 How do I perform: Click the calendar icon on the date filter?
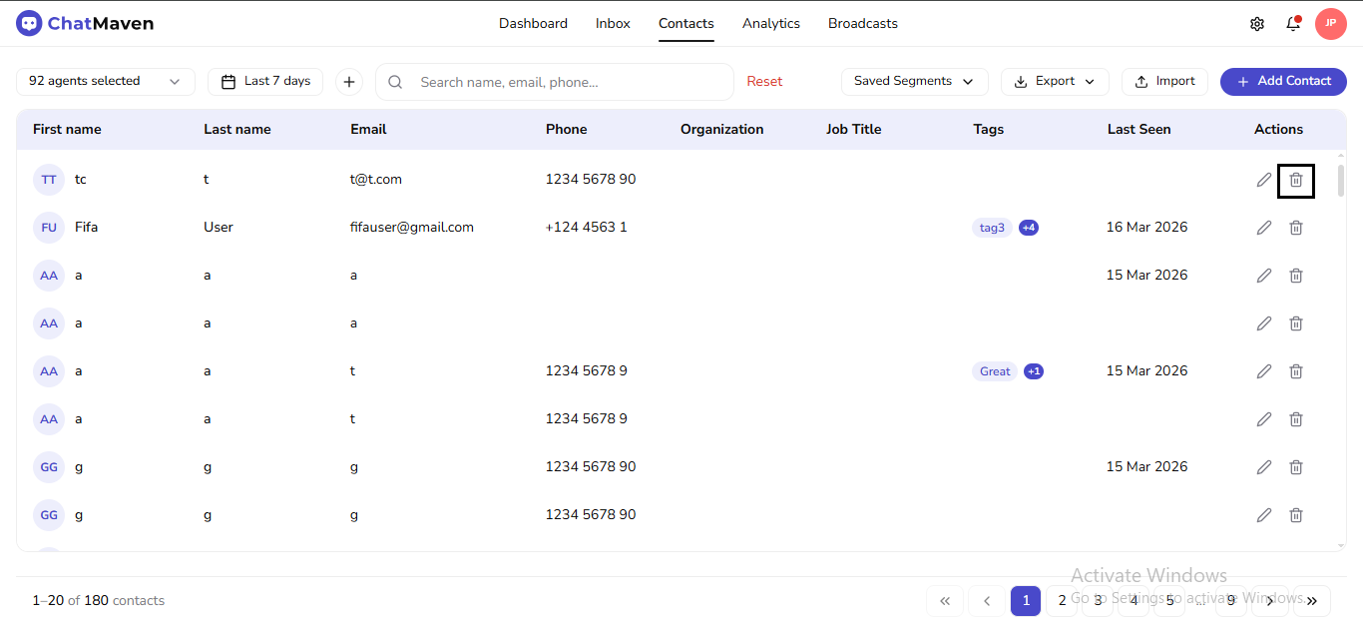tap(228, 81)
